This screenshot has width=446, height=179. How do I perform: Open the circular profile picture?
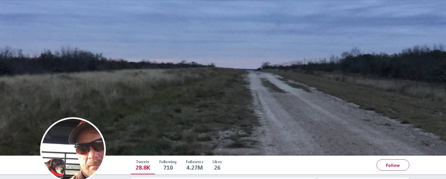(73, 149)
